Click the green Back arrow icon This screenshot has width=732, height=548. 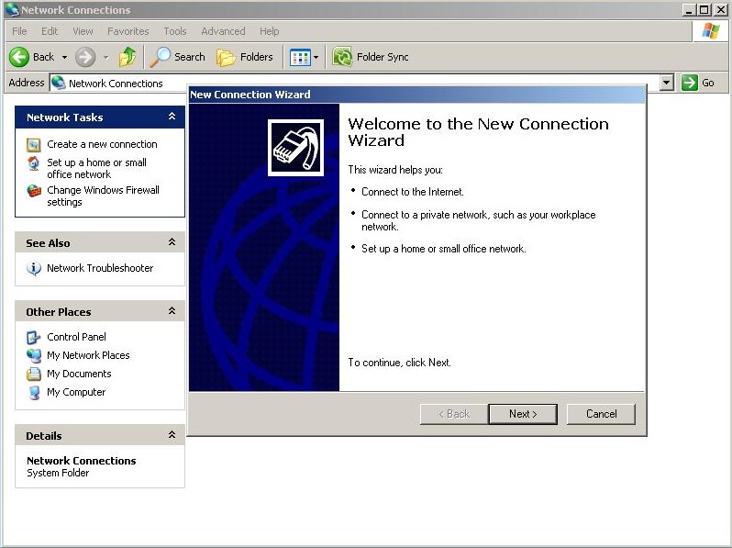[x=19, y=58]
